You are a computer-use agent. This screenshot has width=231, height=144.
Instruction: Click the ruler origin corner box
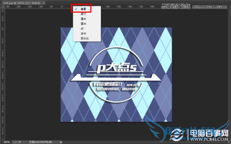coord(3,7)
